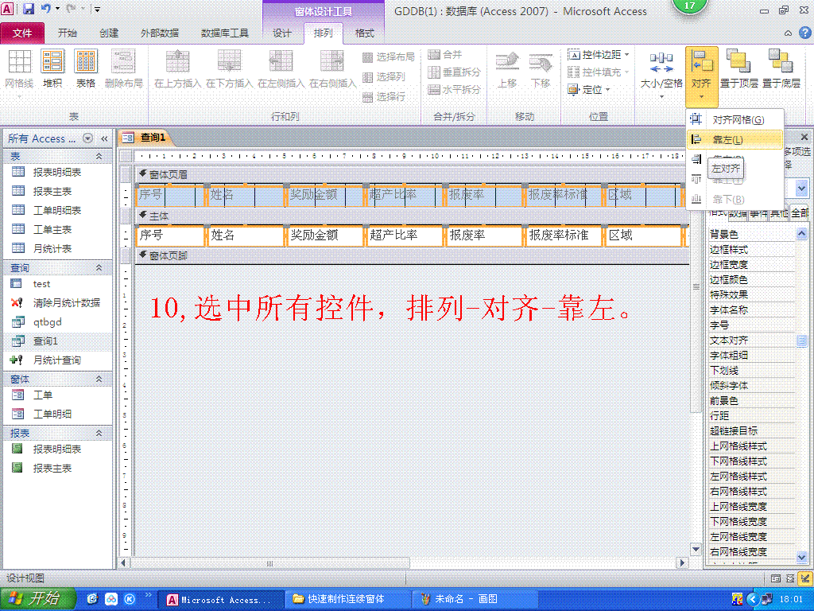Select the 工单明细表 table in navigation pane

(57, 210)
